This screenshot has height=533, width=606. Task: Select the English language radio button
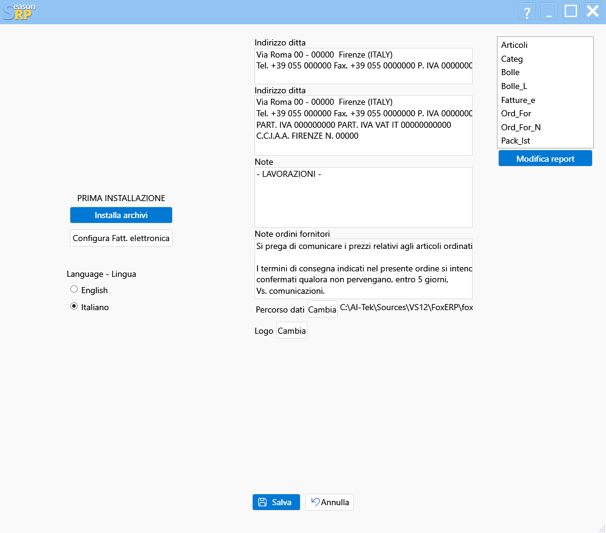pyautogui.click(x=73, y=290)
